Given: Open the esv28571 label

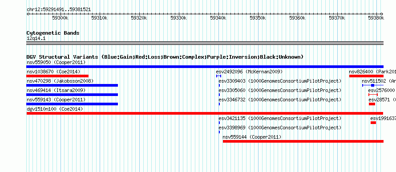Looking at the screenshot, I should 382,100.
